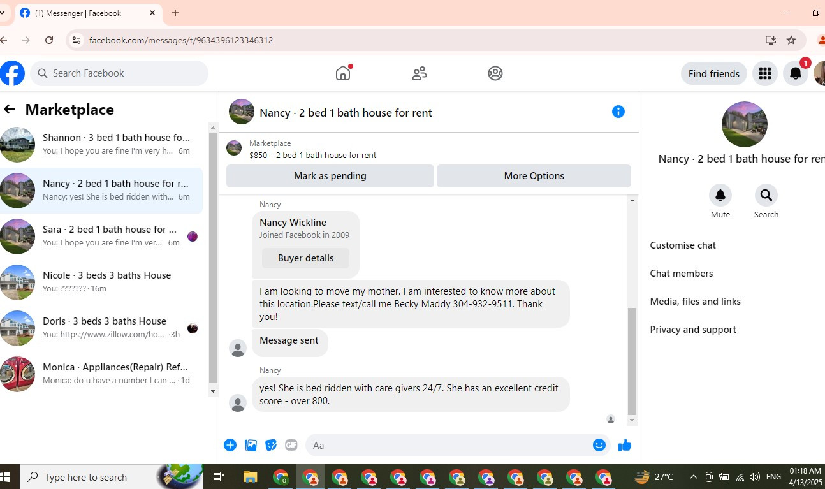The image size is (825, 489).
Task: Click the conversation list scrollbar
Action: coord(214,258)
